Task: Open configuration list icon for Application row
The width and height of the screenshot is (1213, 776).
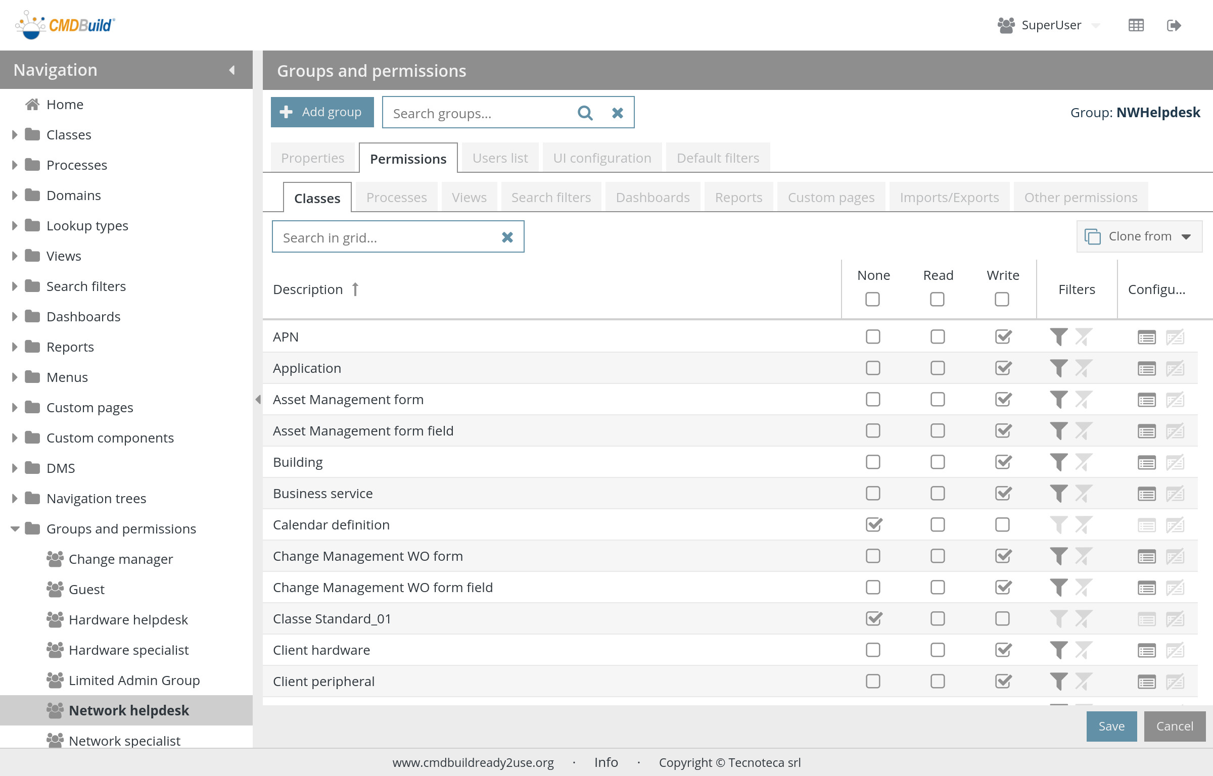Action: (1146, 368)
